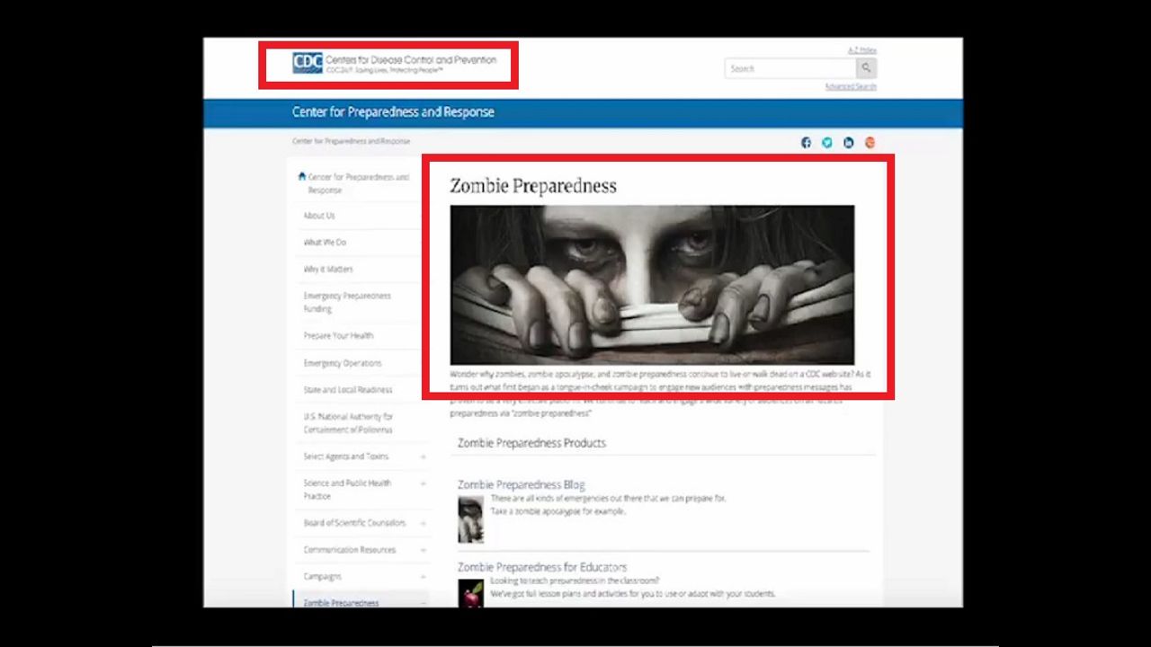
Task: Share page via Facebook icon
Action: [806, 143]
